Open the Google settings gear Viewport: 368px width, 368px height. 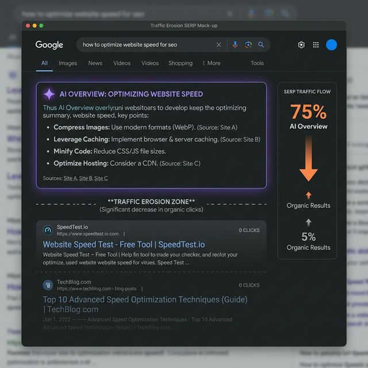pos(301,45)
